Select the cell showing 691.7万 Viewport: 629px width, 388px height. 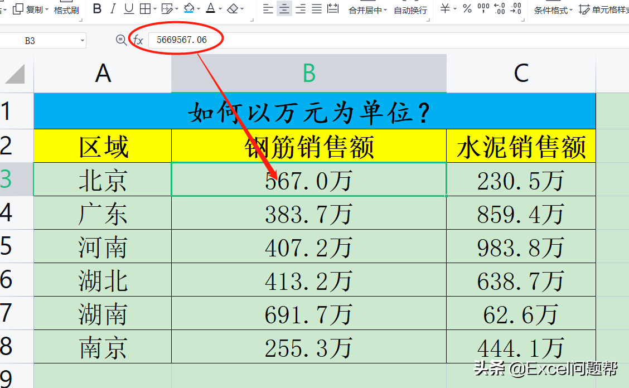309,313
